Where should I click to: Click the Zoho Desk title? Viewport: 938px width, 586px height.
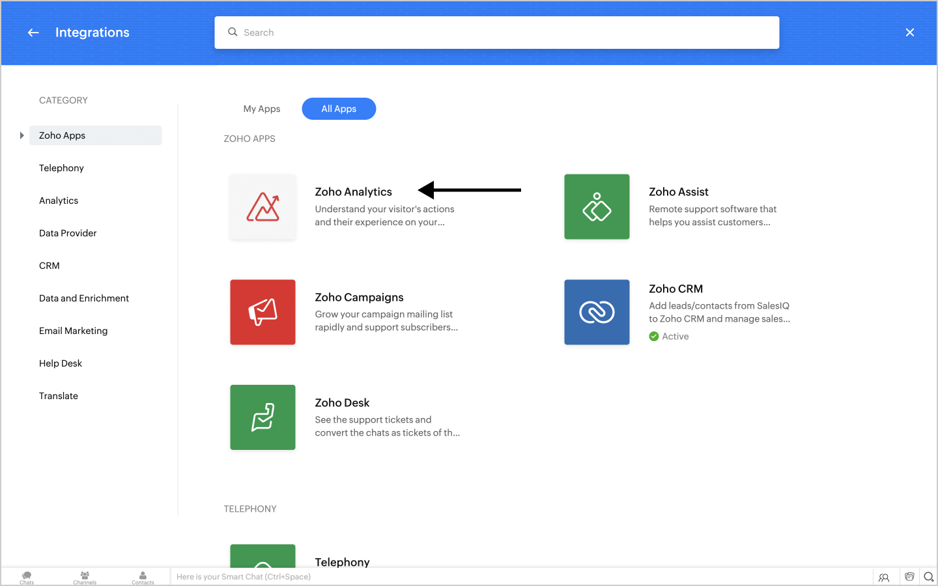pyautogui.click(x=343, y=403)
